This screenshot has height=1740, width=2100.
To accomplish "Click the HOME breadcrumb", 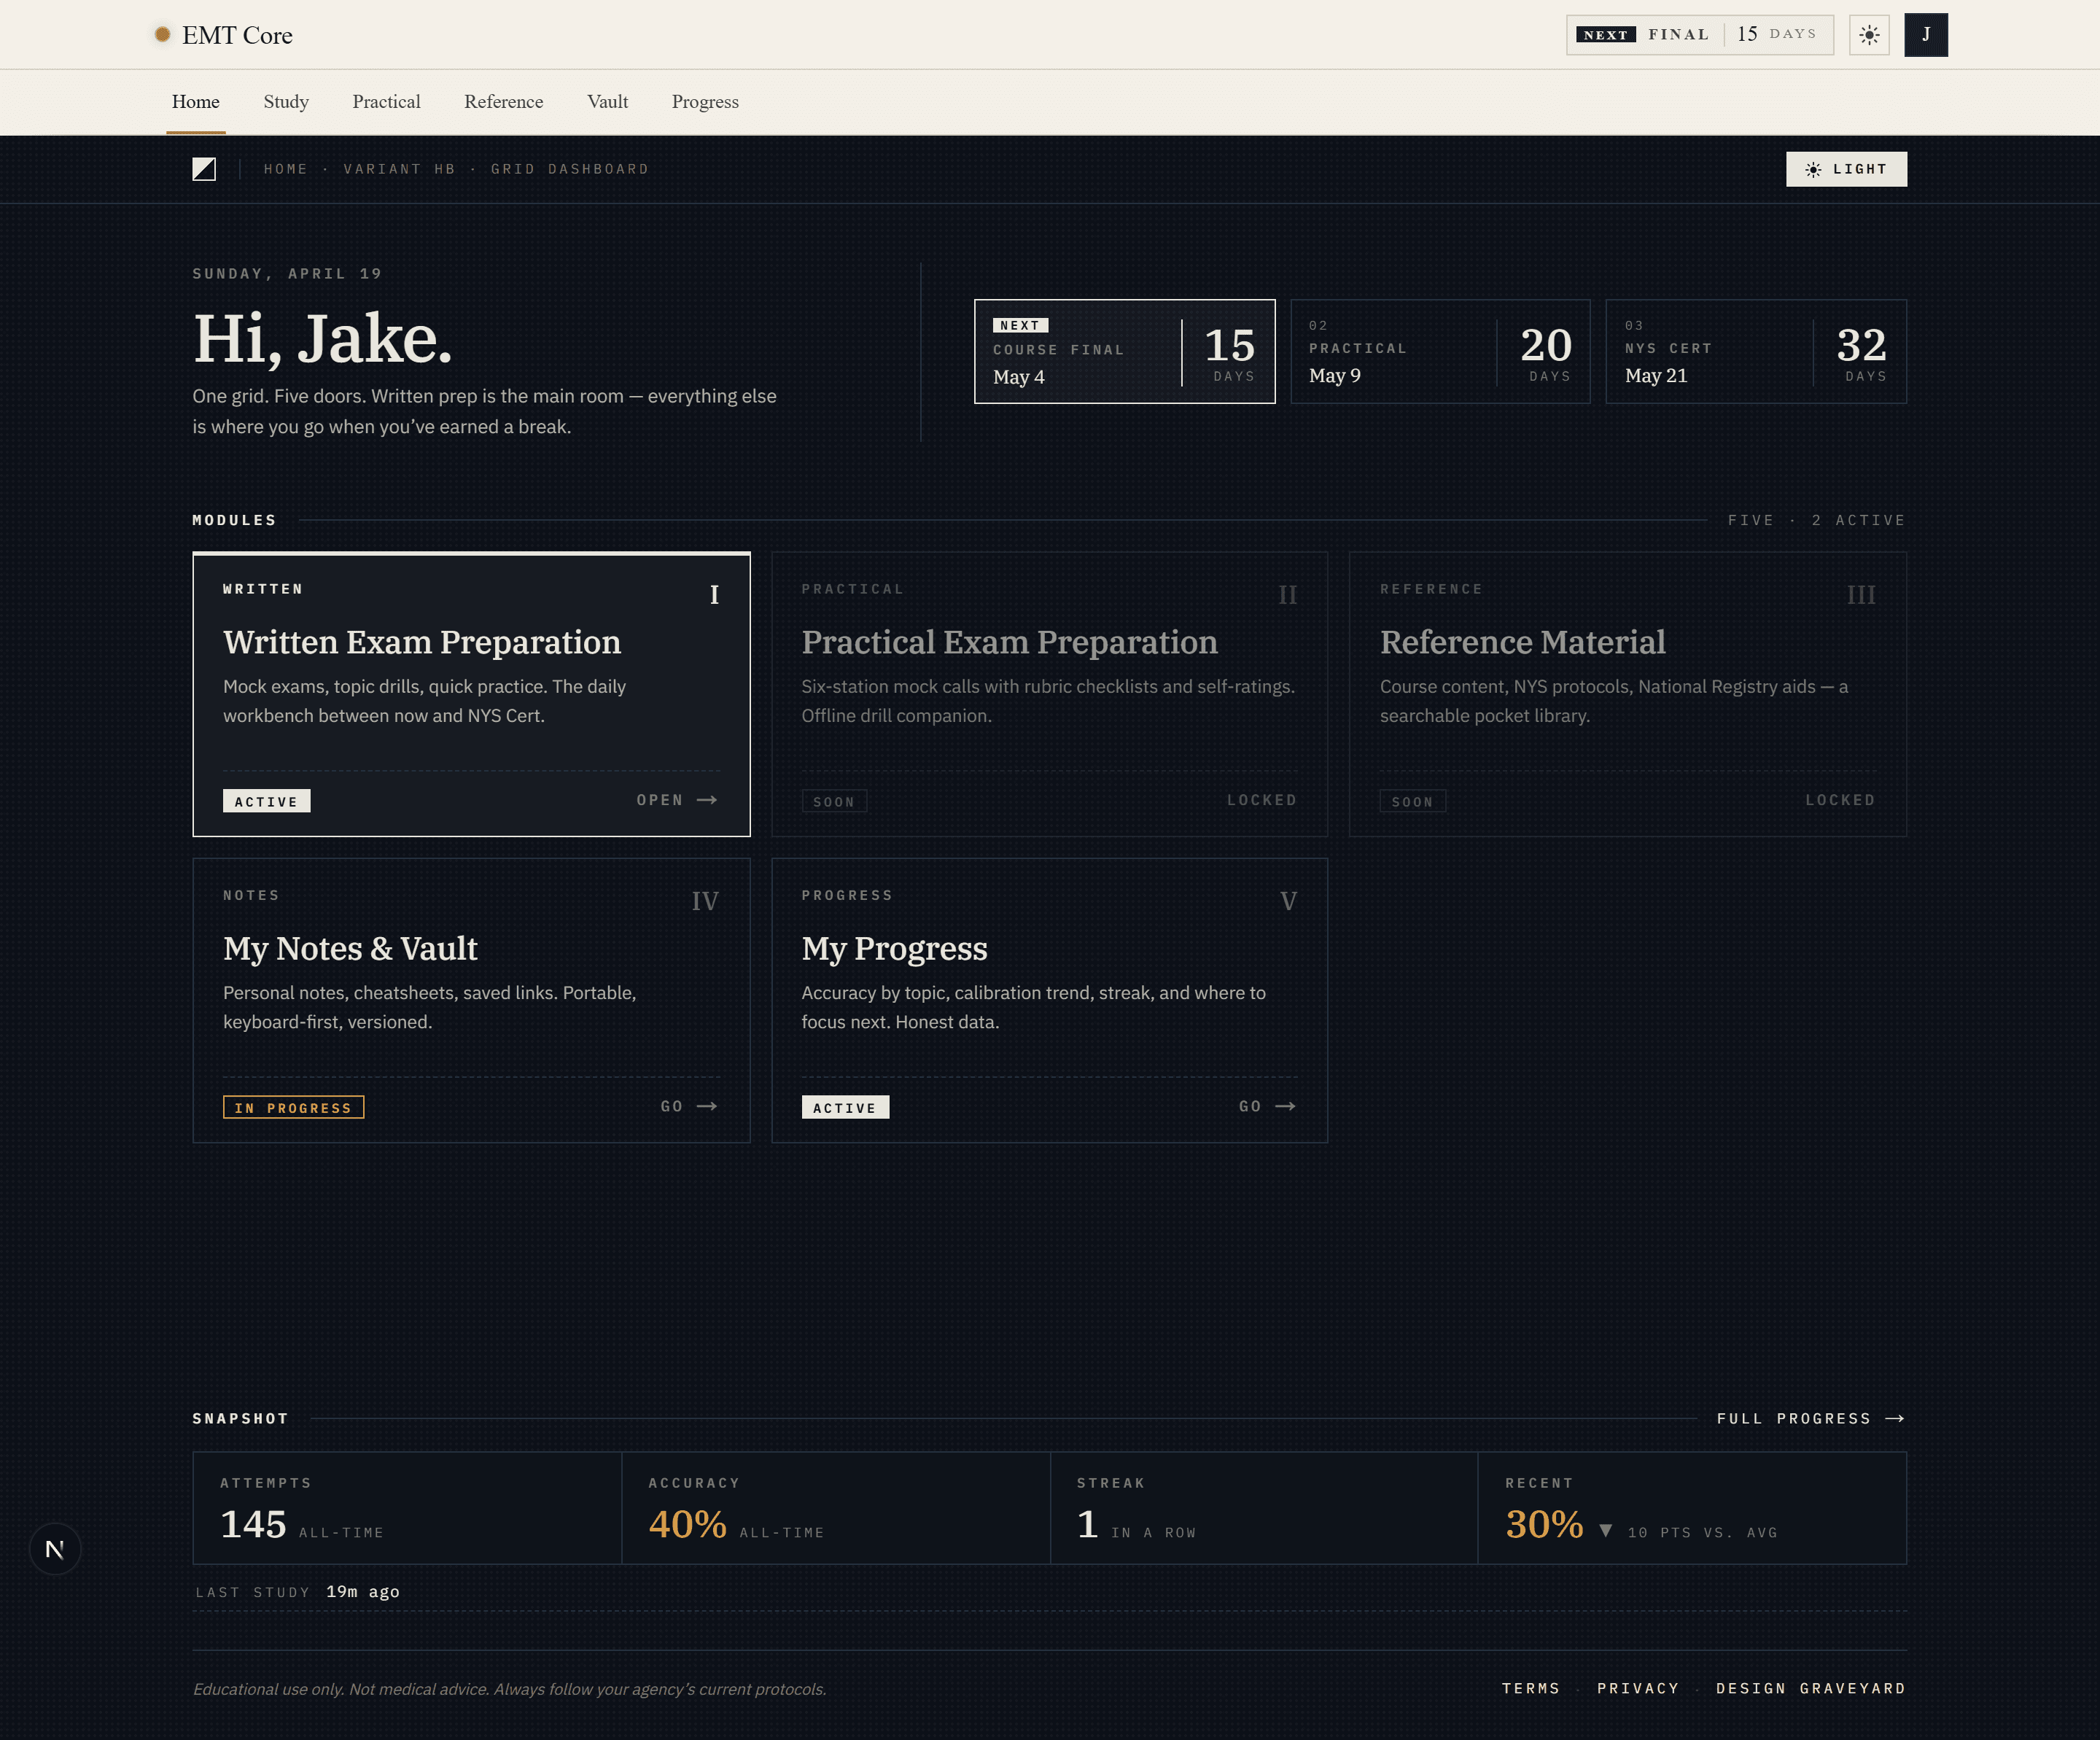I will 286,169.
